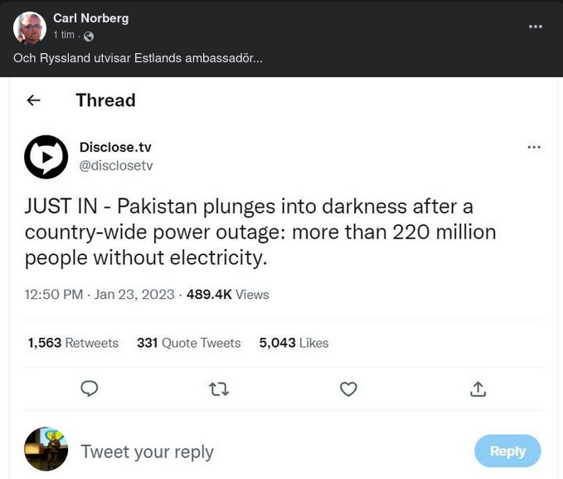Click the @disclosetv handle

[116, 165]
